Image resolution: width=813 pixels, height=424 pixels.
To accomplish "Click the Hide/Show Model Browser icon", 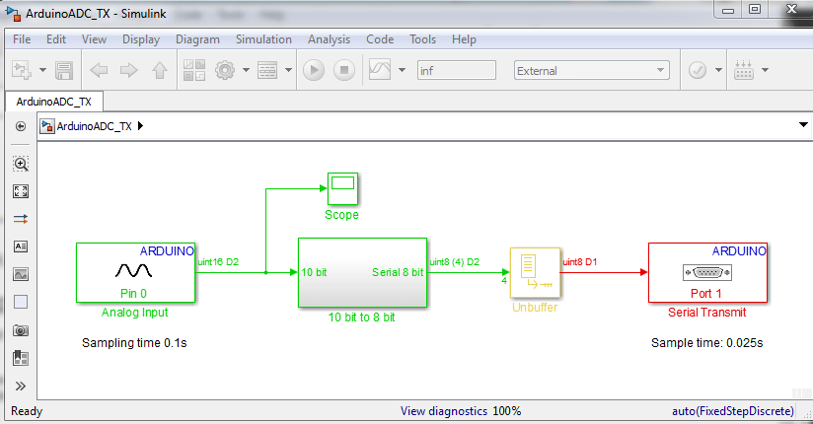I will point(21,126).
